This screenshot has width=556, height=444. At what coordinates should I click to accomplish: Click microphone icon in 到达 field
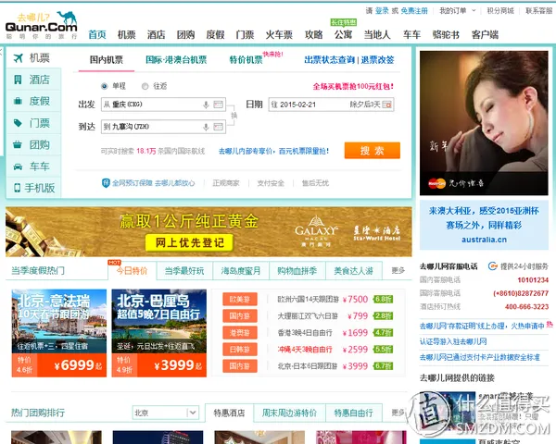pyautogui.click(x=206, y=127)
